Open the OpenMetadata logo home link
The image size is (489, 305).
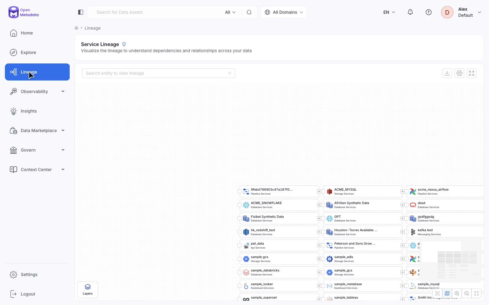coord(24,12)
